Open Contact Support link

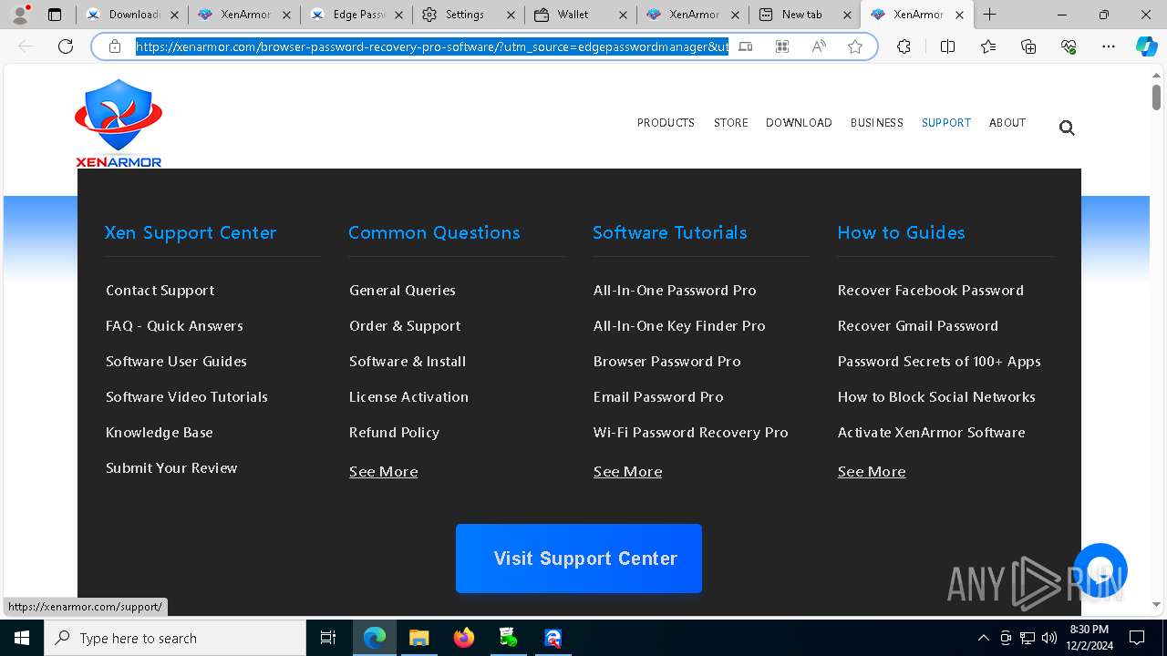tap(160, 291)
